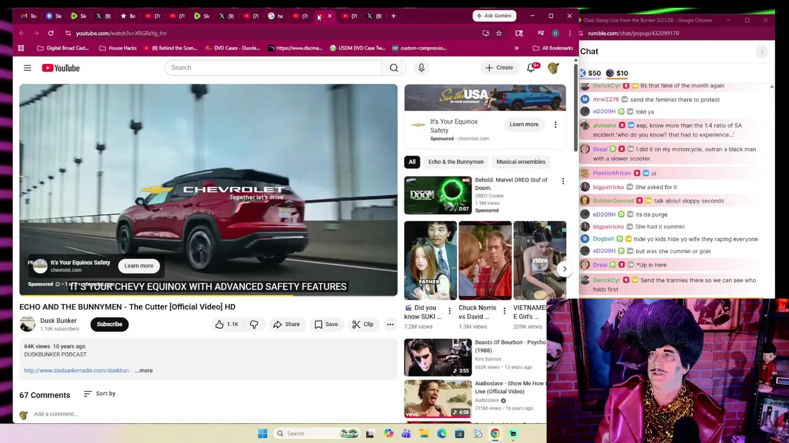Open Microsoft Store from the taskbar
Image resolution: width=789 pixels, height=443 pixels.
[459, 433]
